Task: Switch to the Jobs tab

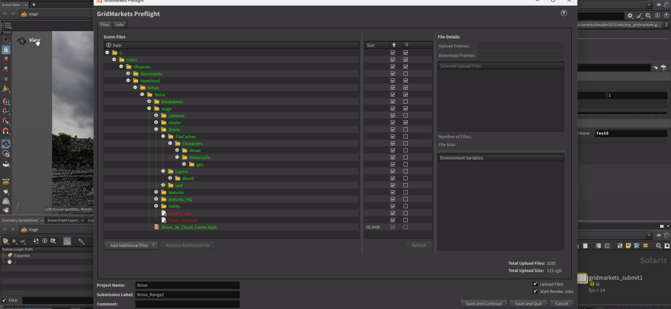Action: point(119,25)
